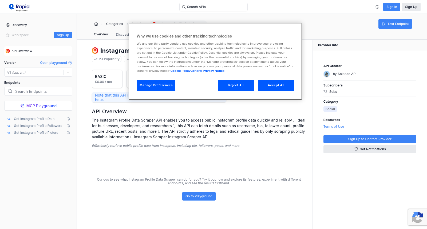This screenshot has height=229, width=427.
Task: Click the API Overview avatar icon
Action: (8, 51)
